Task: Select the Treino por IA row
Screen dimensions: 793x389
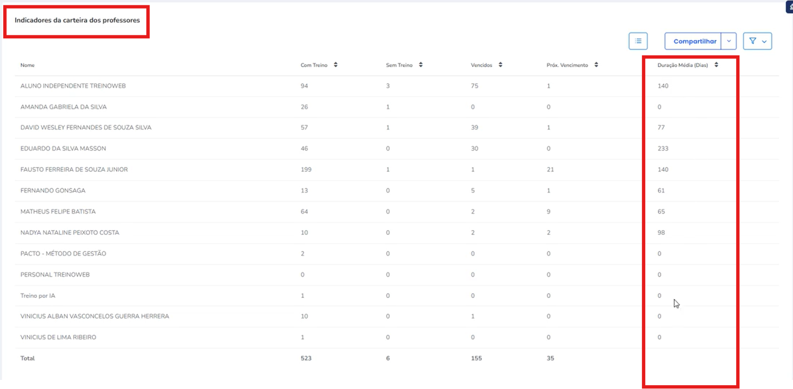Action: (397, 296)
